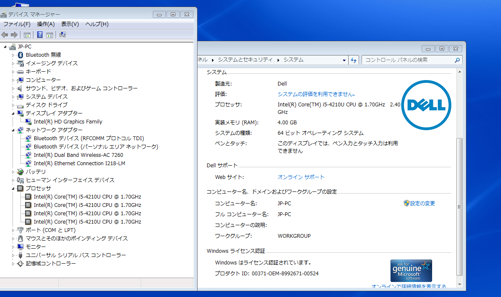Click the Dell logo in System window
501x297 pixels.
[426, 105]
